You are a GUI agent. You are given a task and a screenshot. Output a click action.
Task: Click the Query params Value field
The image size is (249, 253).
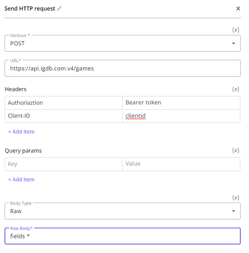coord(181,164)
